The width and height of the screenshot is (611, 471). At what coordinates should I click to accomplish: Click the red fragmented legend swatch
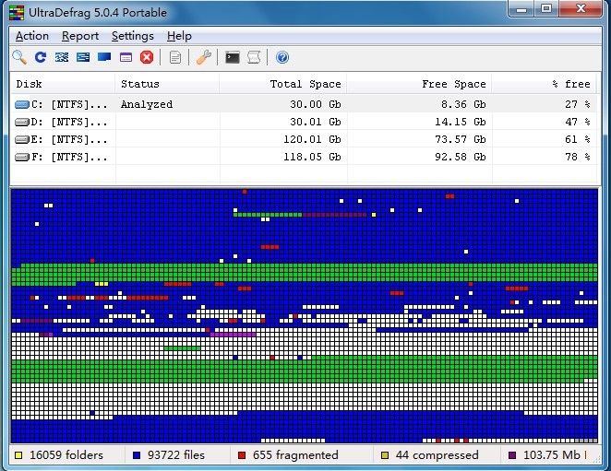point(242,455)
